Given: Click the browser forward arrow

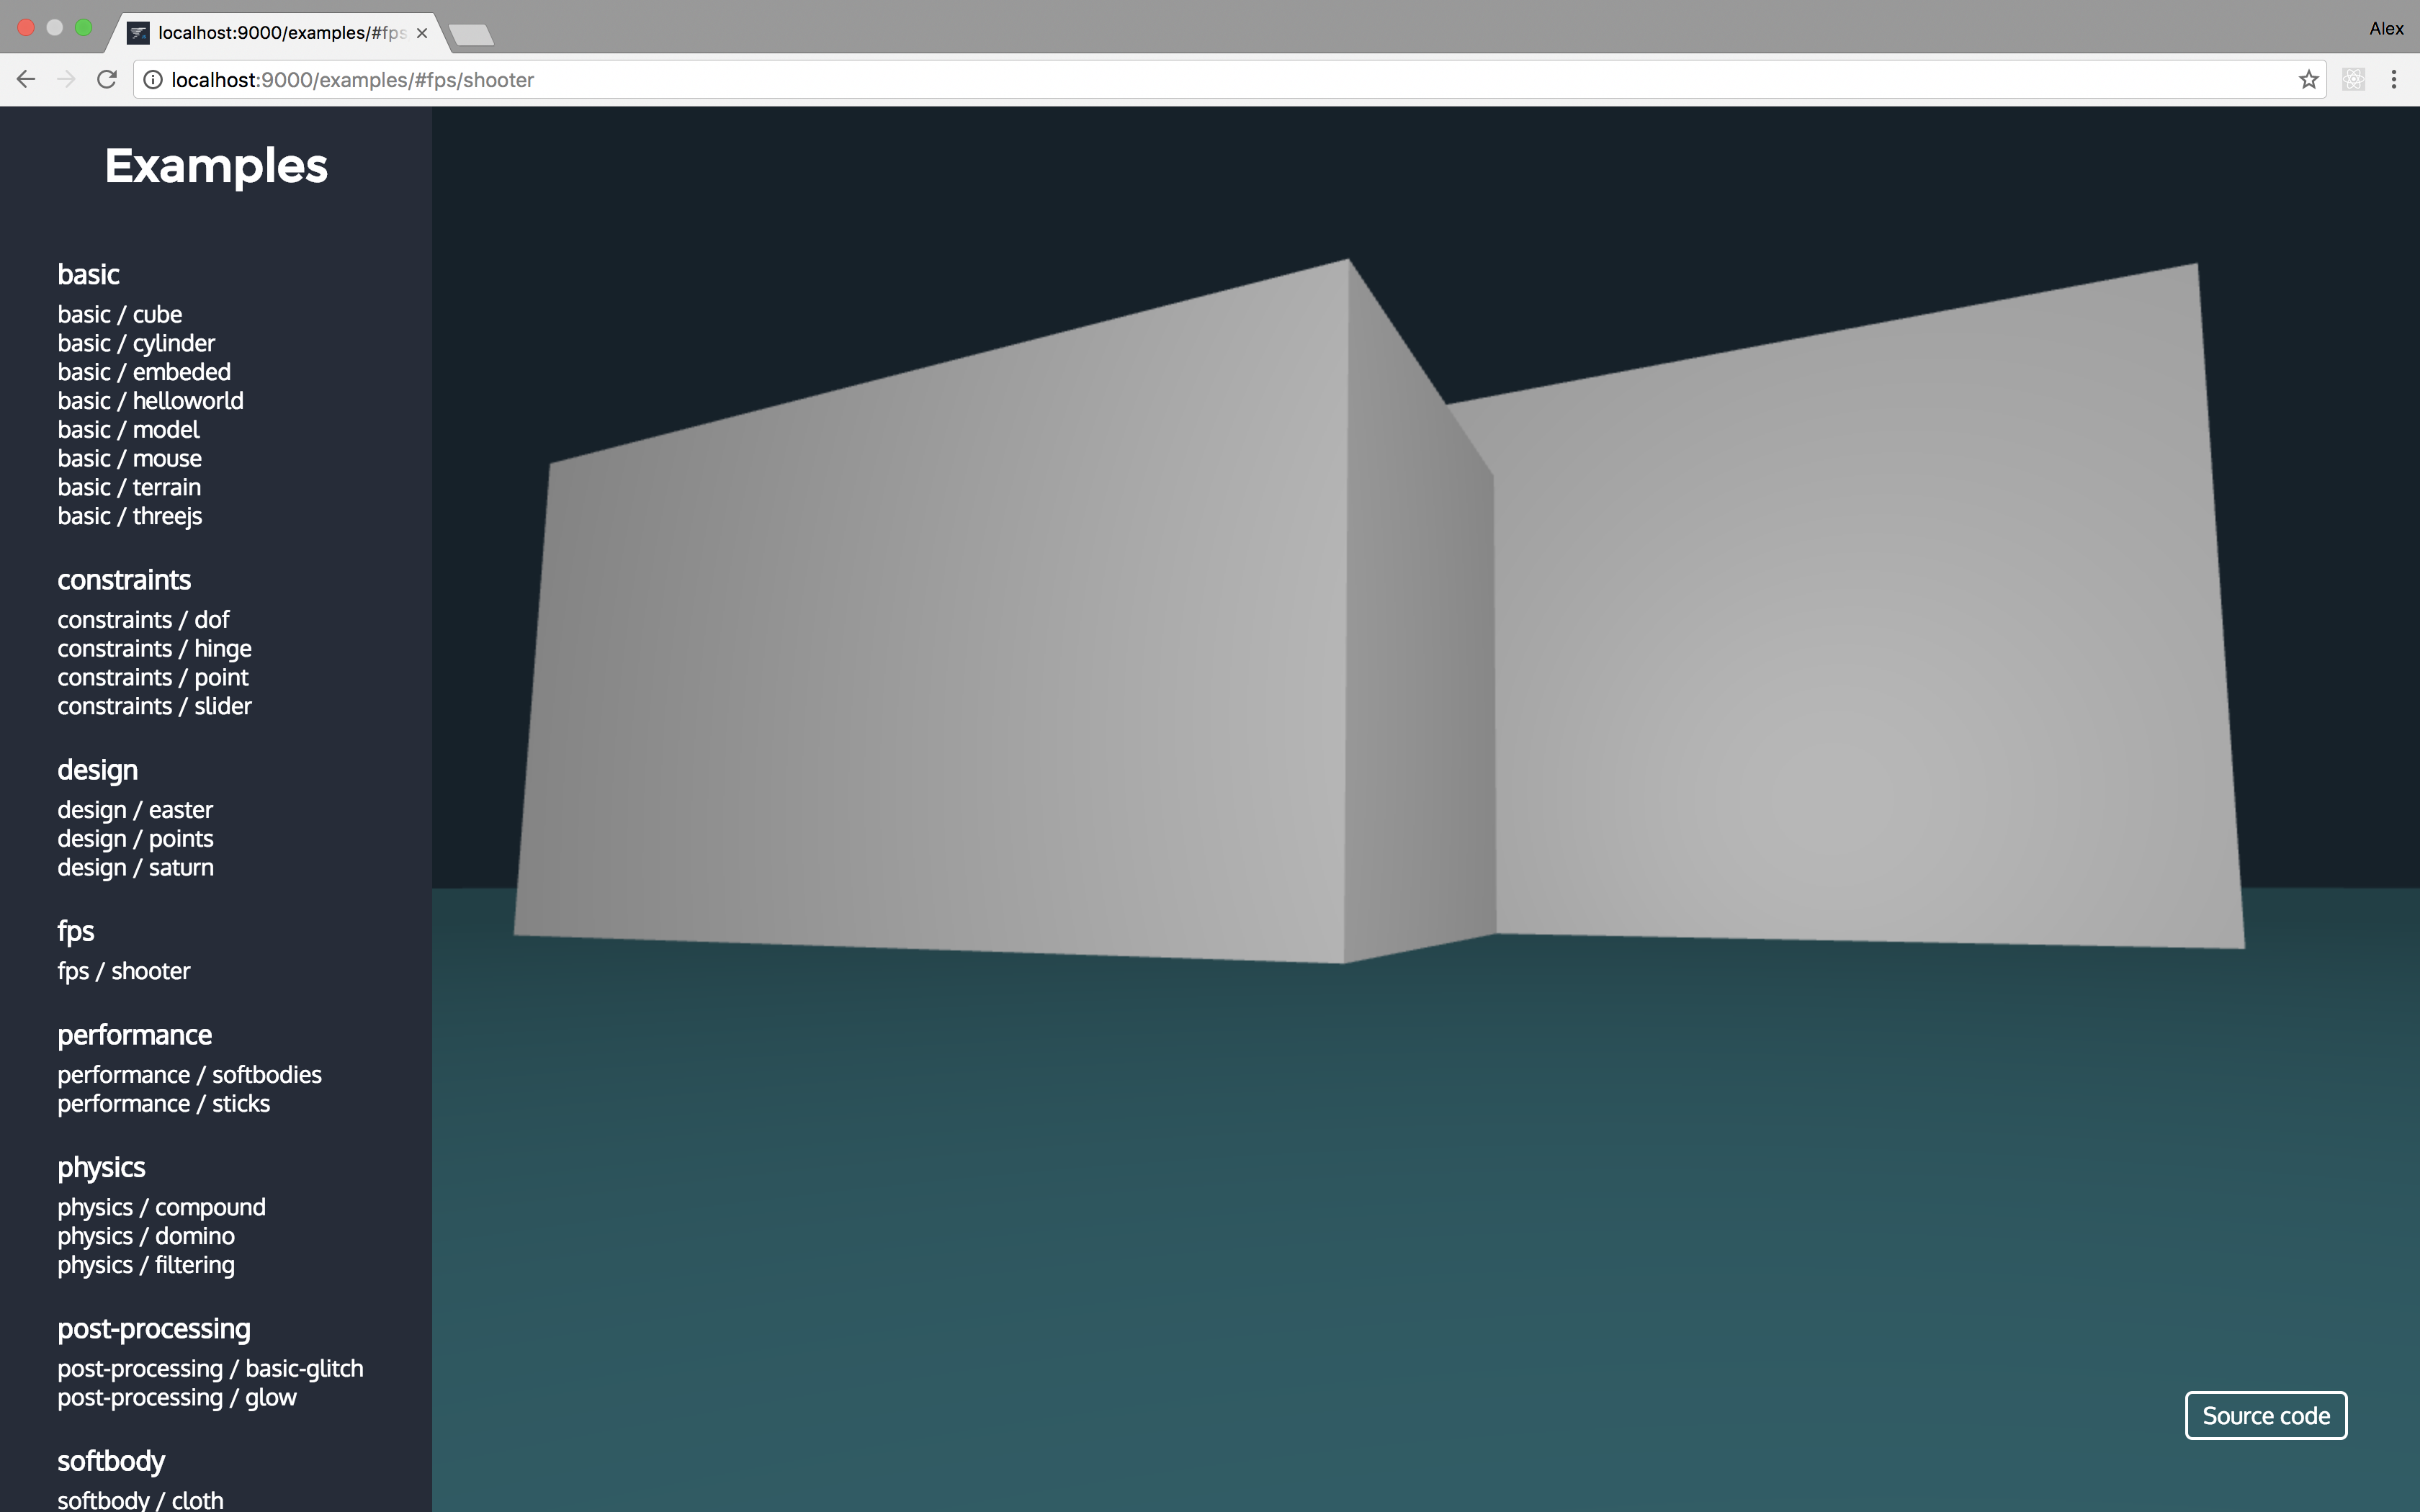Looking at the screenshot, I should [66, 79].
